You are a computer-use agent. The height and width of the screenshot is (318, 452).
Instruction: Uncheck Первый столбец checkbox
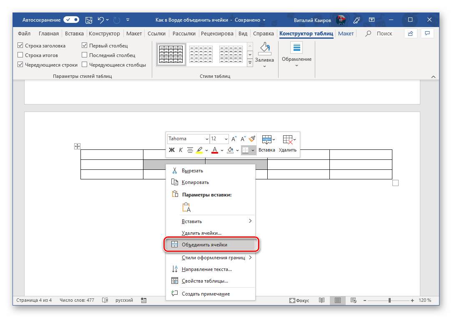85,45
